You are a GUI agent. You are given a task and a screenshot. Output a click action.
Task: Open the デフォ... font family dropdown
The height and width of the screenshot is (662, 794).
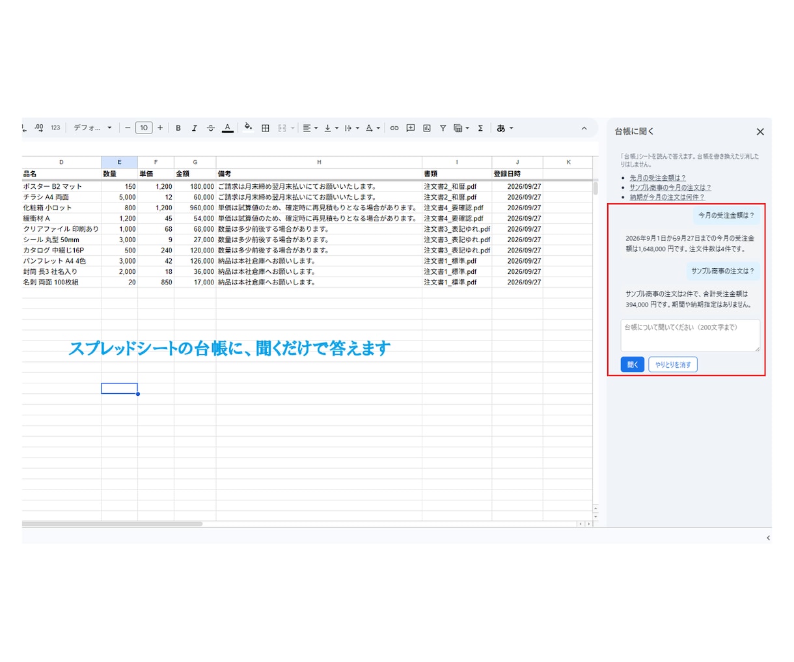pos(92,128)
